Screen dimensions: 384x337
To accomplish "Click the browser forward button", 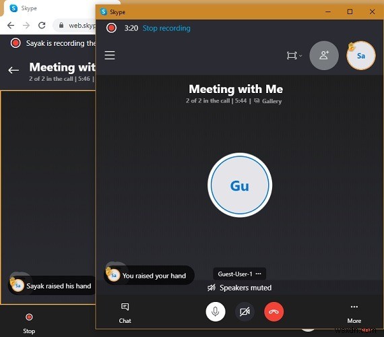I will tap(26, 25).
